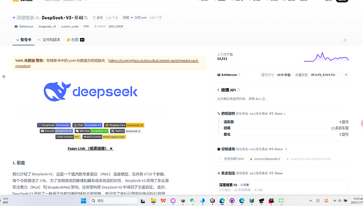Image resolution: width=363 pixels, height=206 pixels.
Task: Click the DeepSeek whale logo image
Action: pos(91,92)
